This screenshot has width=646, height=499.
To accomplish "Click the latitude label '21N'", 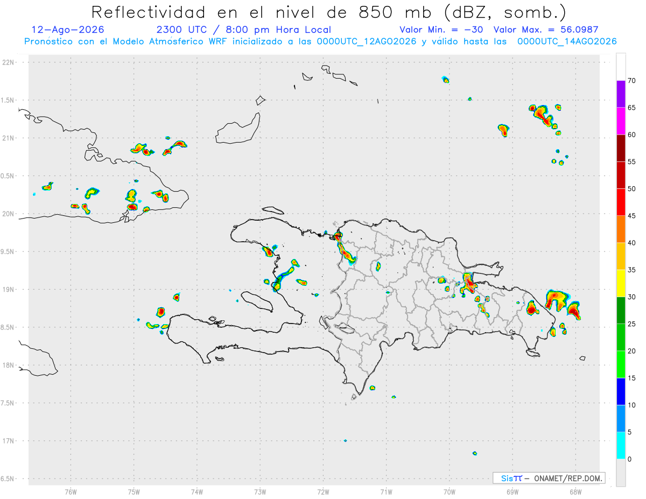I will point(9,138).
